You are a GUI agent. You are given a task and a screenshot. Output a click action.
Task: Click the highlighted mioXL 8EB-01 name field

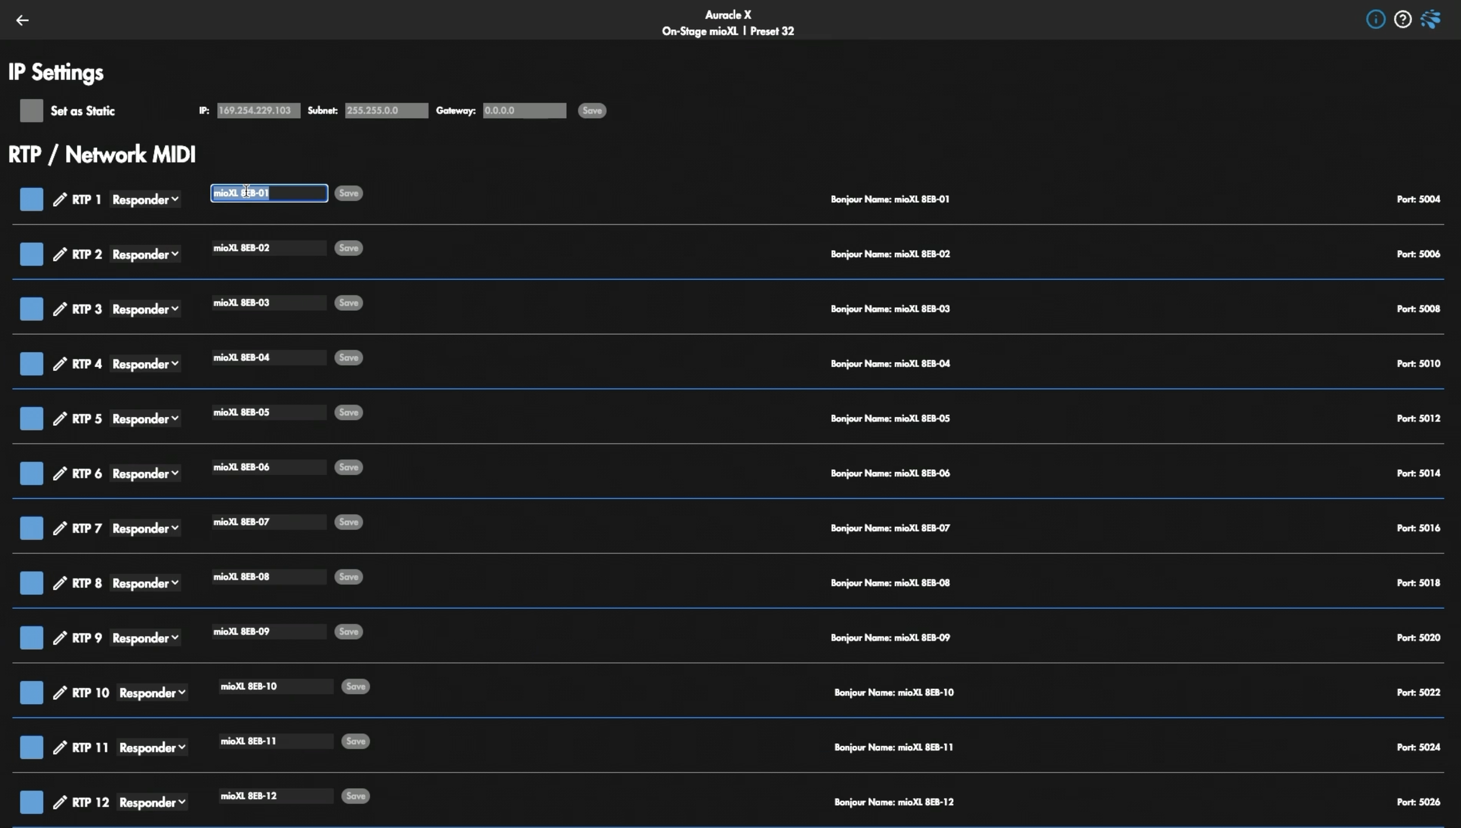point(269,193)
